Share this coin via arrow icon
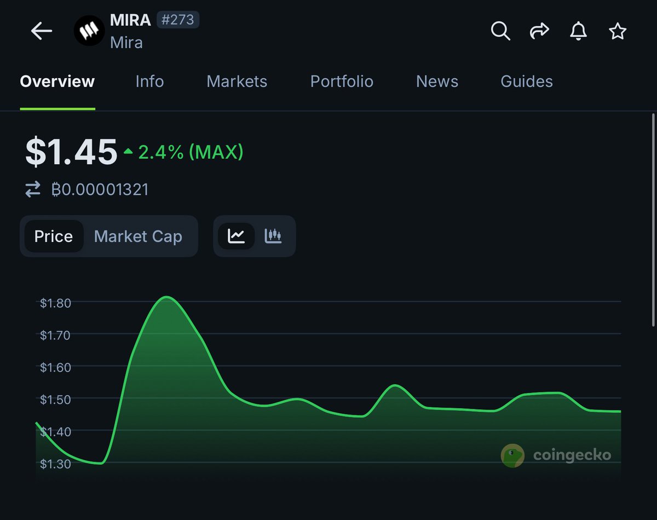 pos(539,31)
